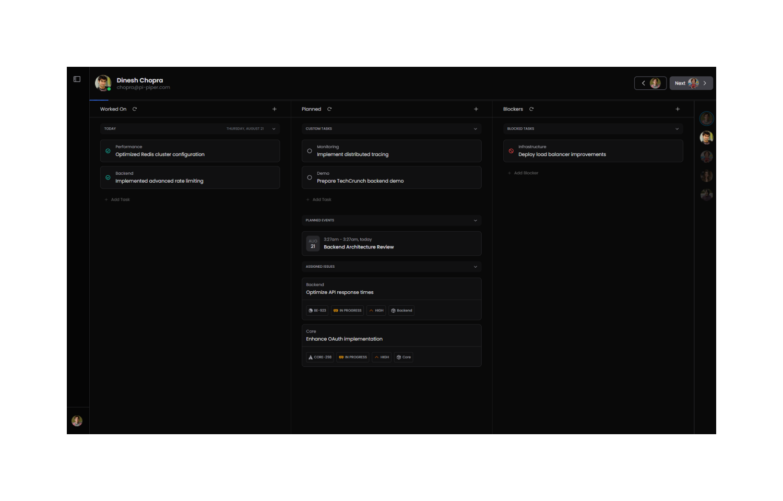This screenshot has width=783, height=501.
Task: Uncheck Optimized Redis cluster configuration task
Action: click(108, 151)
